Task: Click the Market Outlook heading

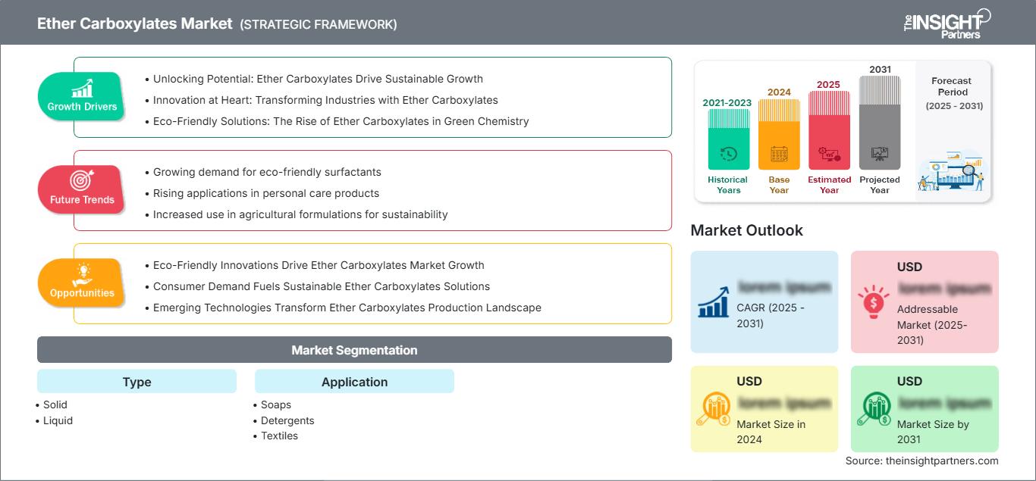Action: (x=746, y=230)
